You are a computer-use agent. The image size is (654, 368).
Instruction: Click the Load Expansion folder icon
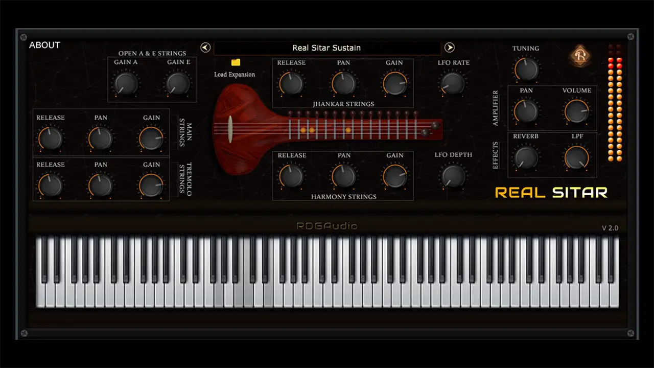pos(236,62)
